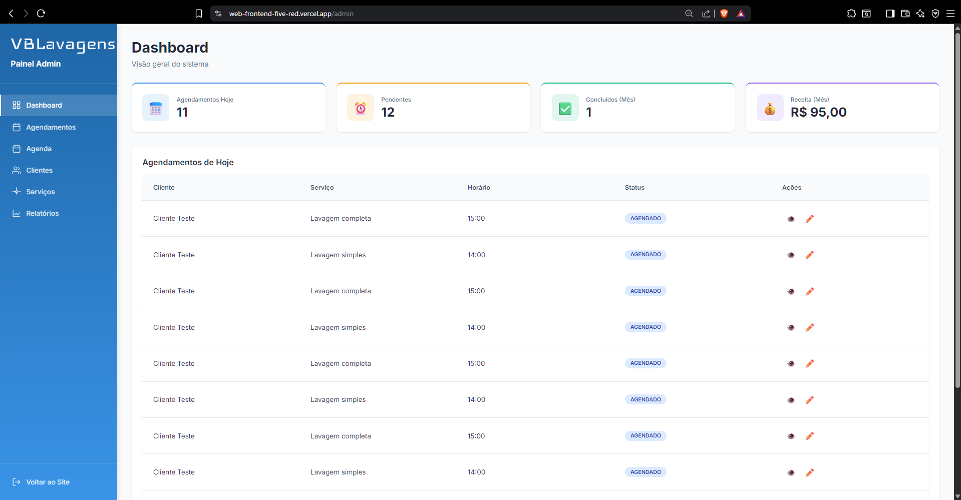Bookmark this page using bookmark icon
The image size is (961, 500).
199,14
